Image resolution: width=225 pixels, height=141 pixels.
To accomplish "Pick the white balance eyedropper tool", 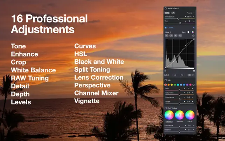I will pyautogui.click(x=173, y=13).
